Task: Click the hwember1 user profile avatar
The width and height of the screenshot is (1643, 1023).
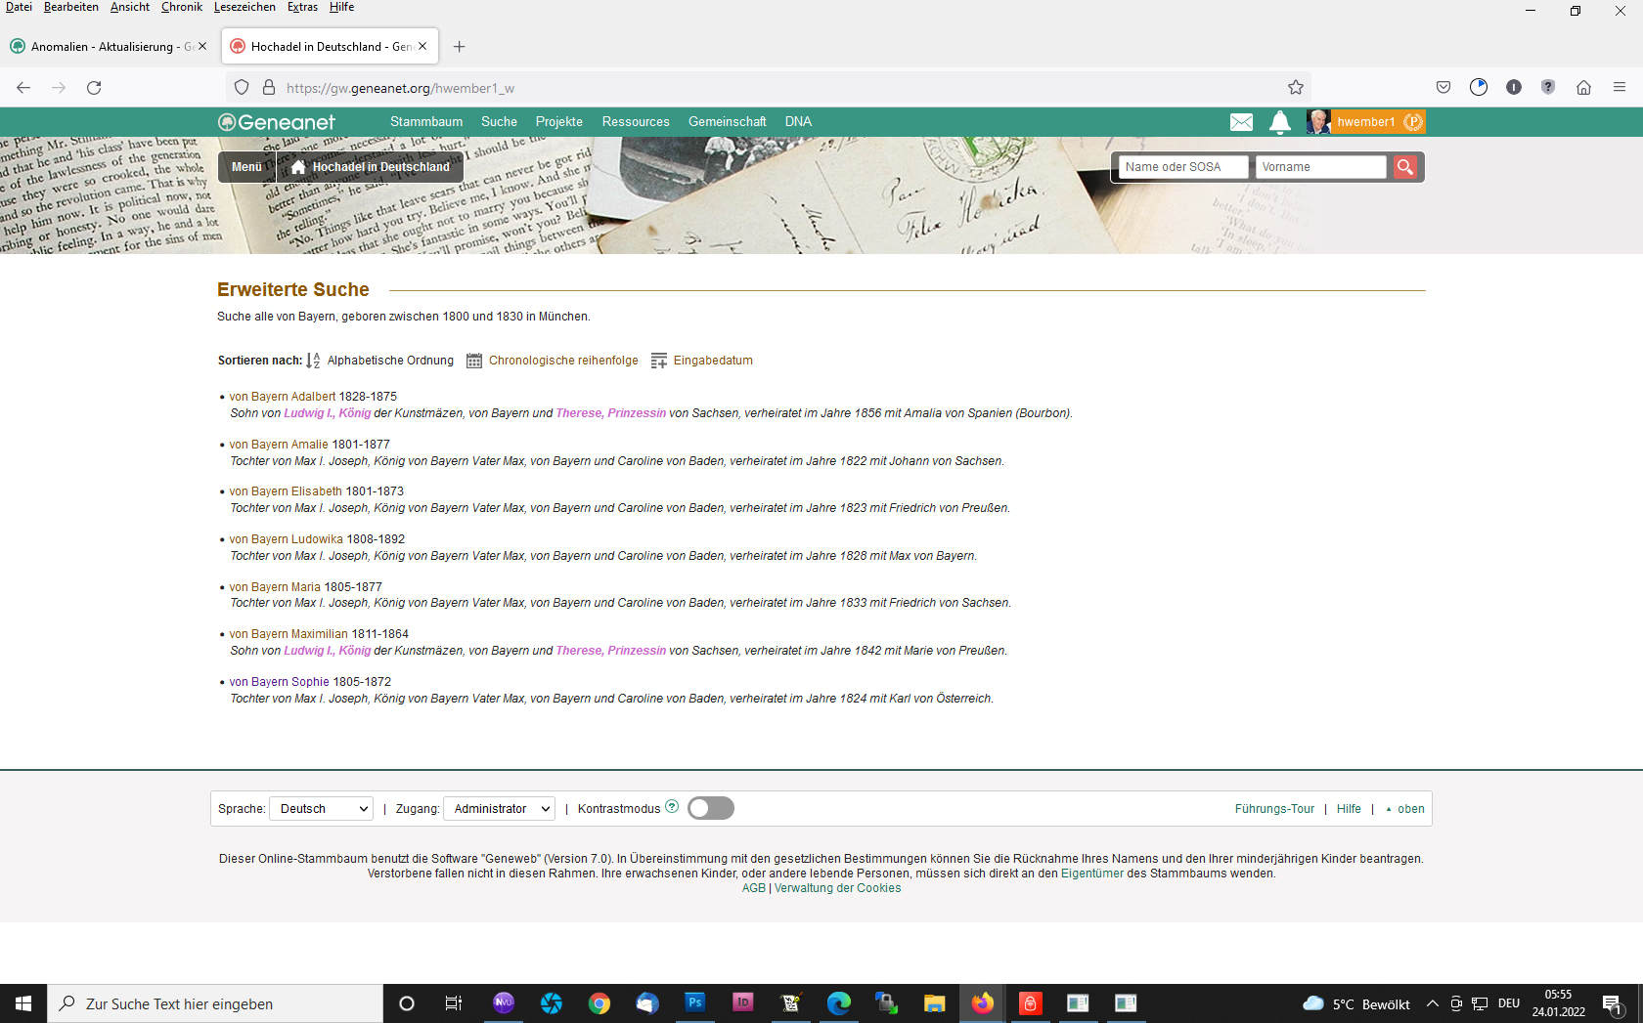Action: [1318, 122]
